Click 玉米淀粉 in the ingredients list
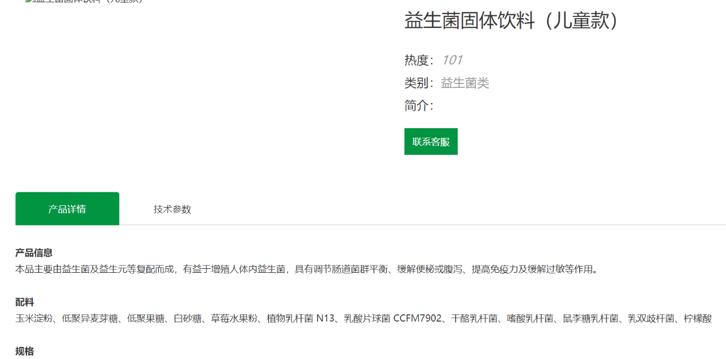Image resolution: width=726 pixels, height=359 pixels. (x=34, y=319)
